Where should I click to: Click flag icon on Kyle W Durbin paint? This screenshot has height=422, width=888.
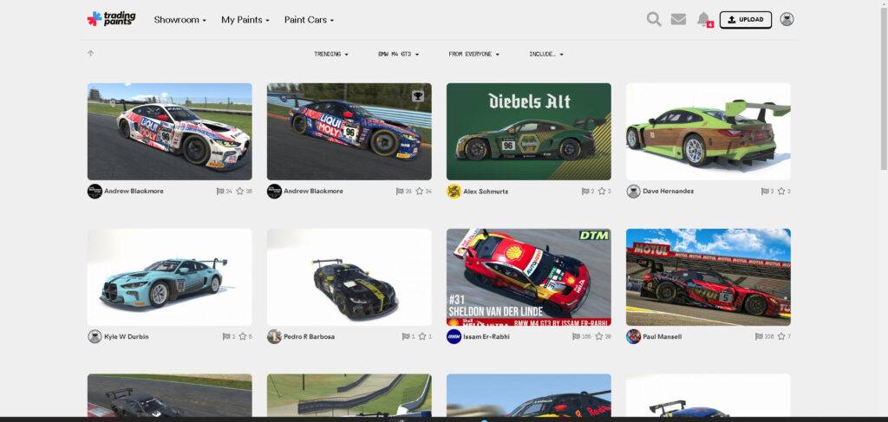pyautogui.click(x=226, y=336)
